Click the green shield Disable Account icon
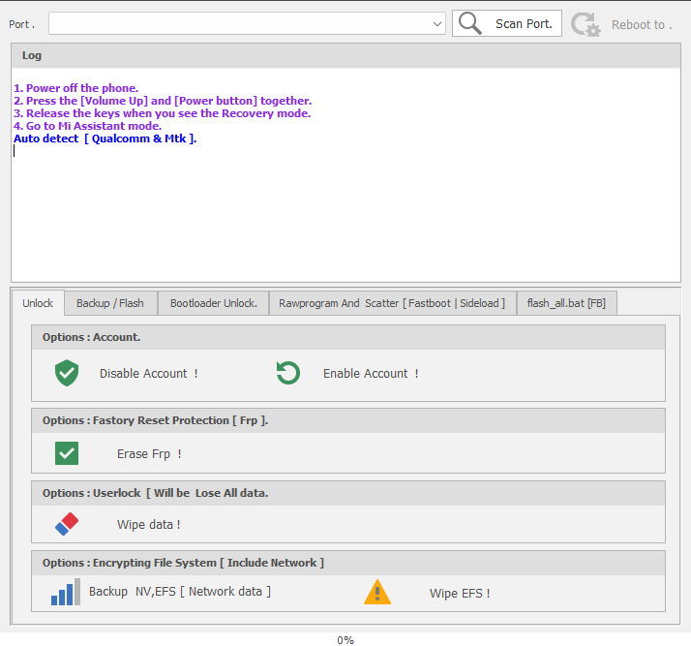 (x=67, y=373)
